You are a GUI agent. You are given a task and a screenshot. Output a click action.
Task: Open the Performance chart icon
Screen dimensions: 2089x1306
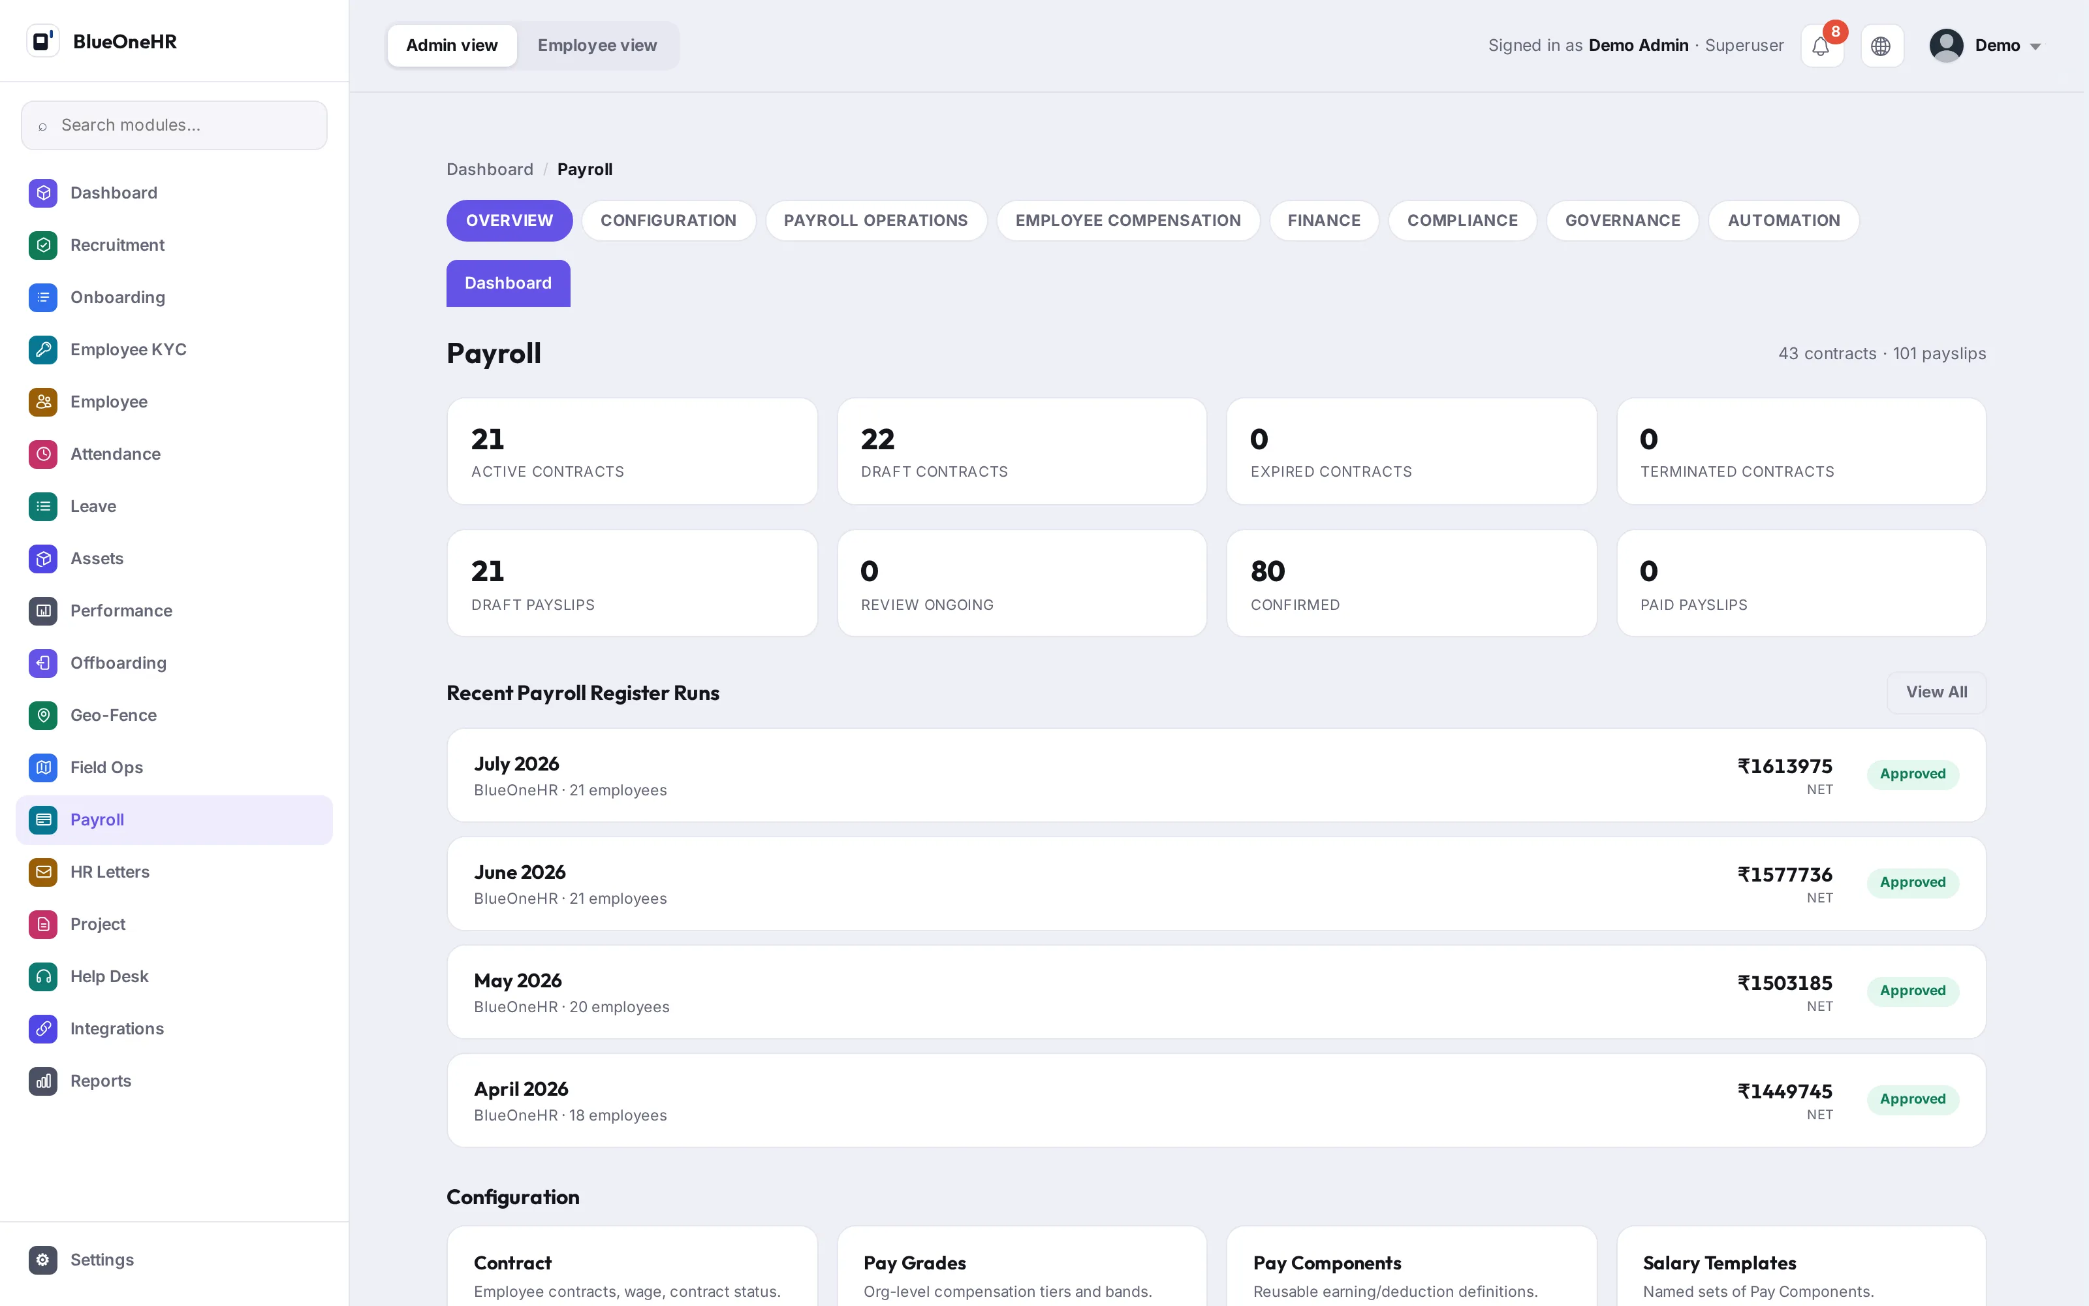(43, 611)
